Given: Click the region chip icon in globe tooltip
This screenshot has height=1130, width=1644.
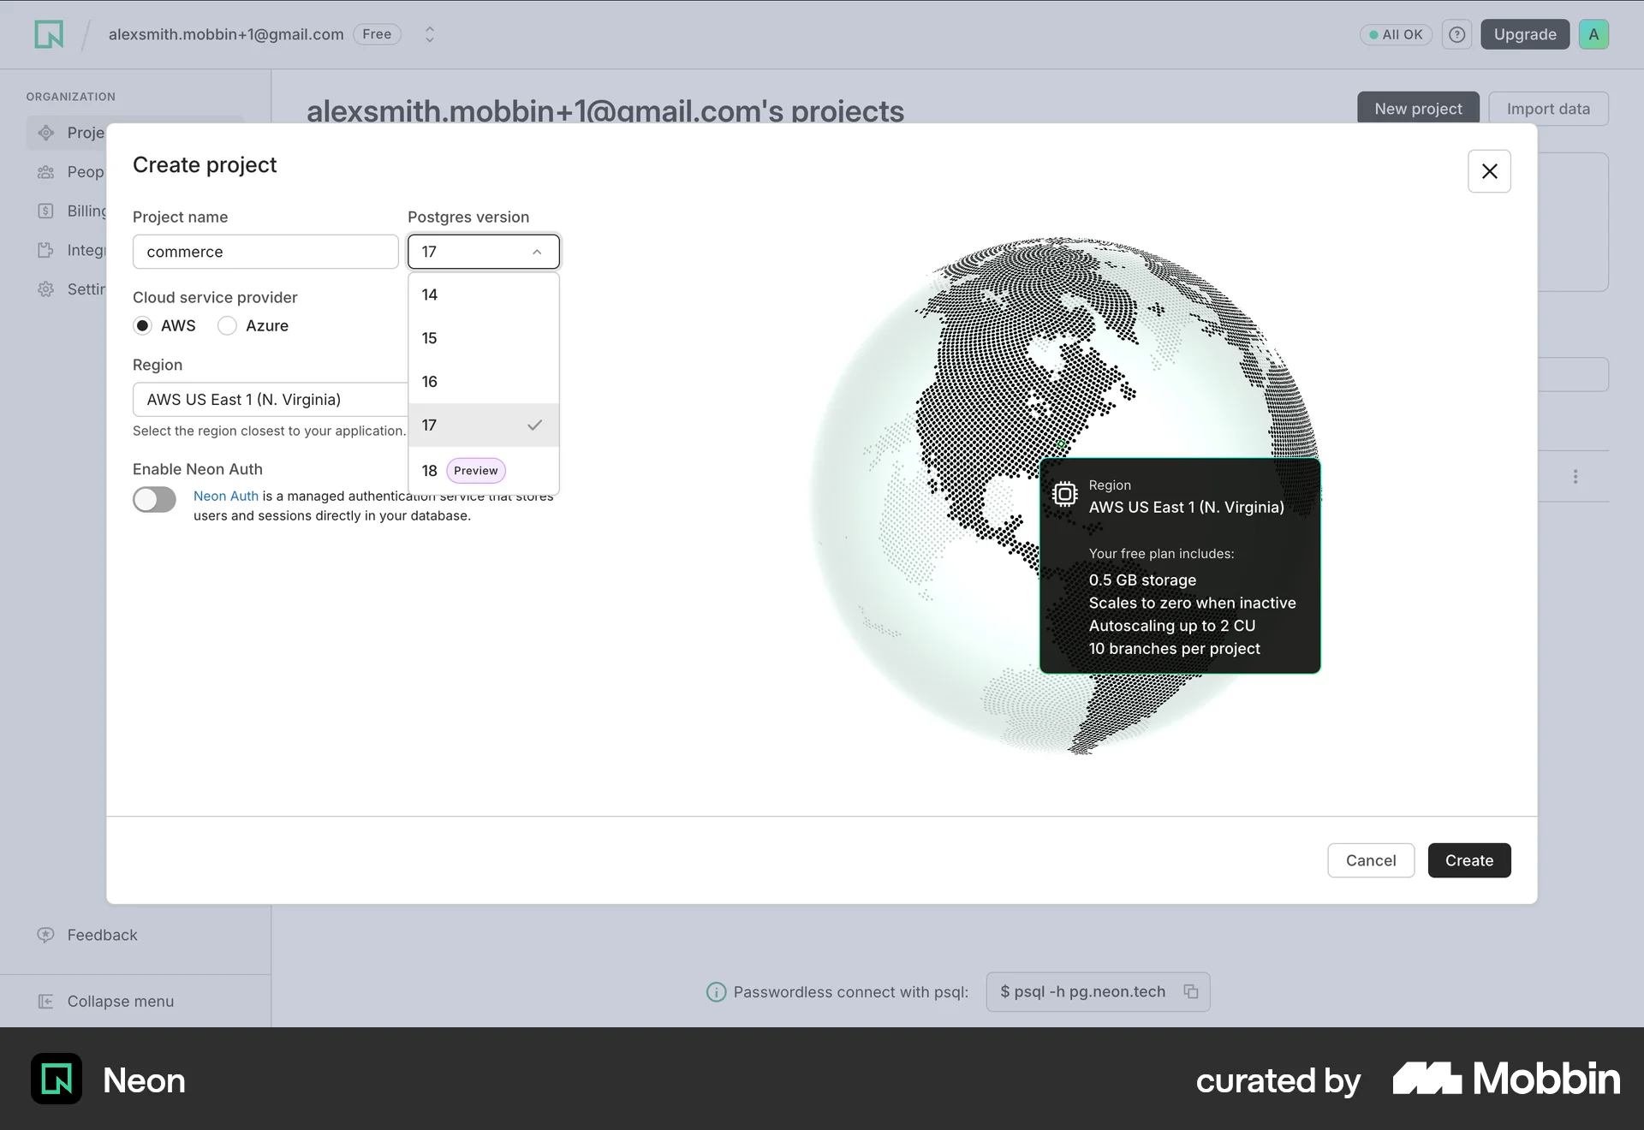Looking at the screenshot, I should pos(1064,495).
